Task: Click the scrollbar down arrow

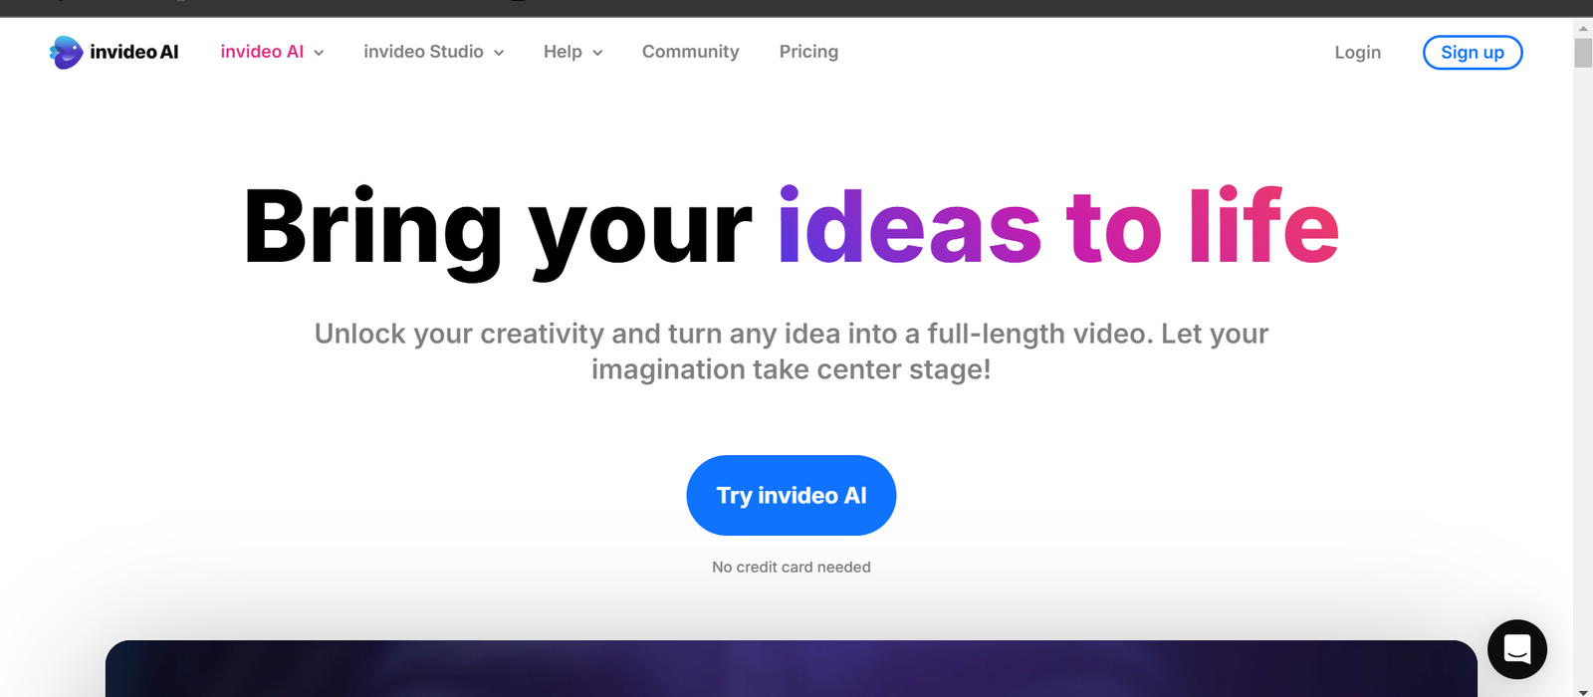Action: click(1583, 691)
